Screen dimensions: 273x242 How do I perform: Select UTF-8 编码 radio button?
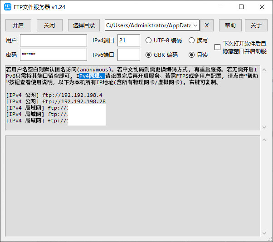[149, 40]
